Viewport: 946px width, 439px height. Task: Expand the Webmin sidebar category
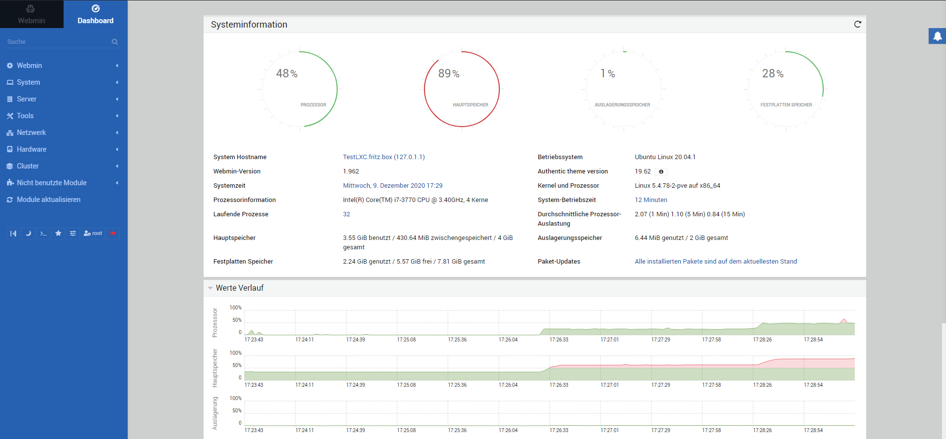[64, 66]
